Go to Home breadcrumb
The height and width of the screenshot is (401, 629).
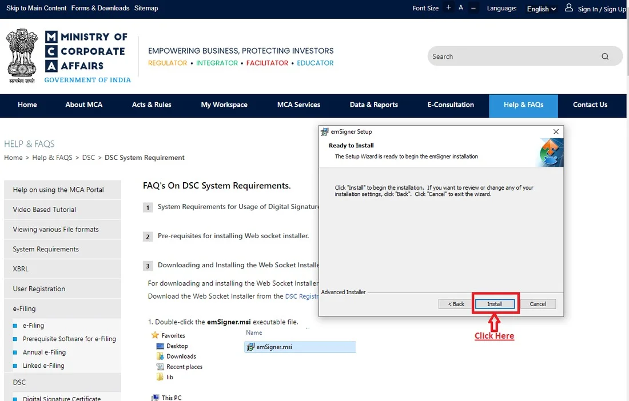(x=13, y=158)
